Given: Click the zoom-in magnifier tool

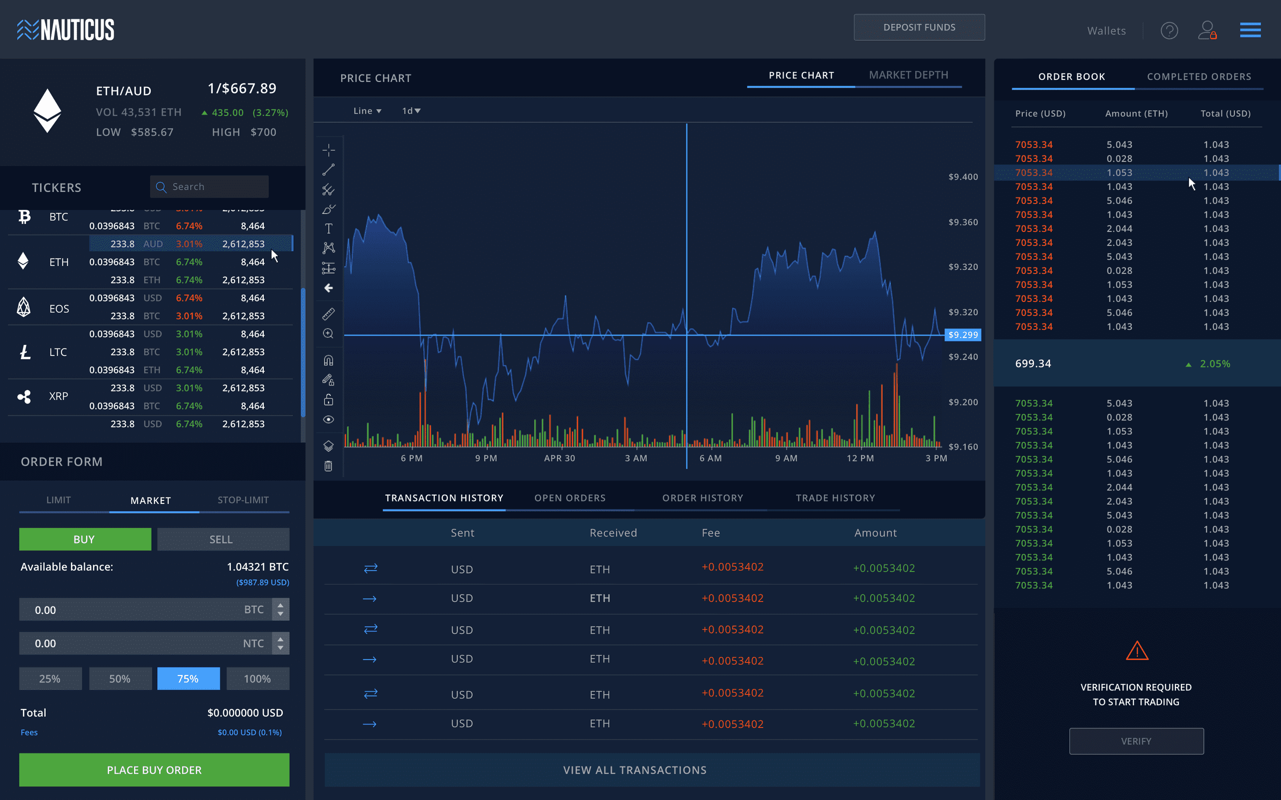Looking at the screenshot, I should (x=328, y=334).
